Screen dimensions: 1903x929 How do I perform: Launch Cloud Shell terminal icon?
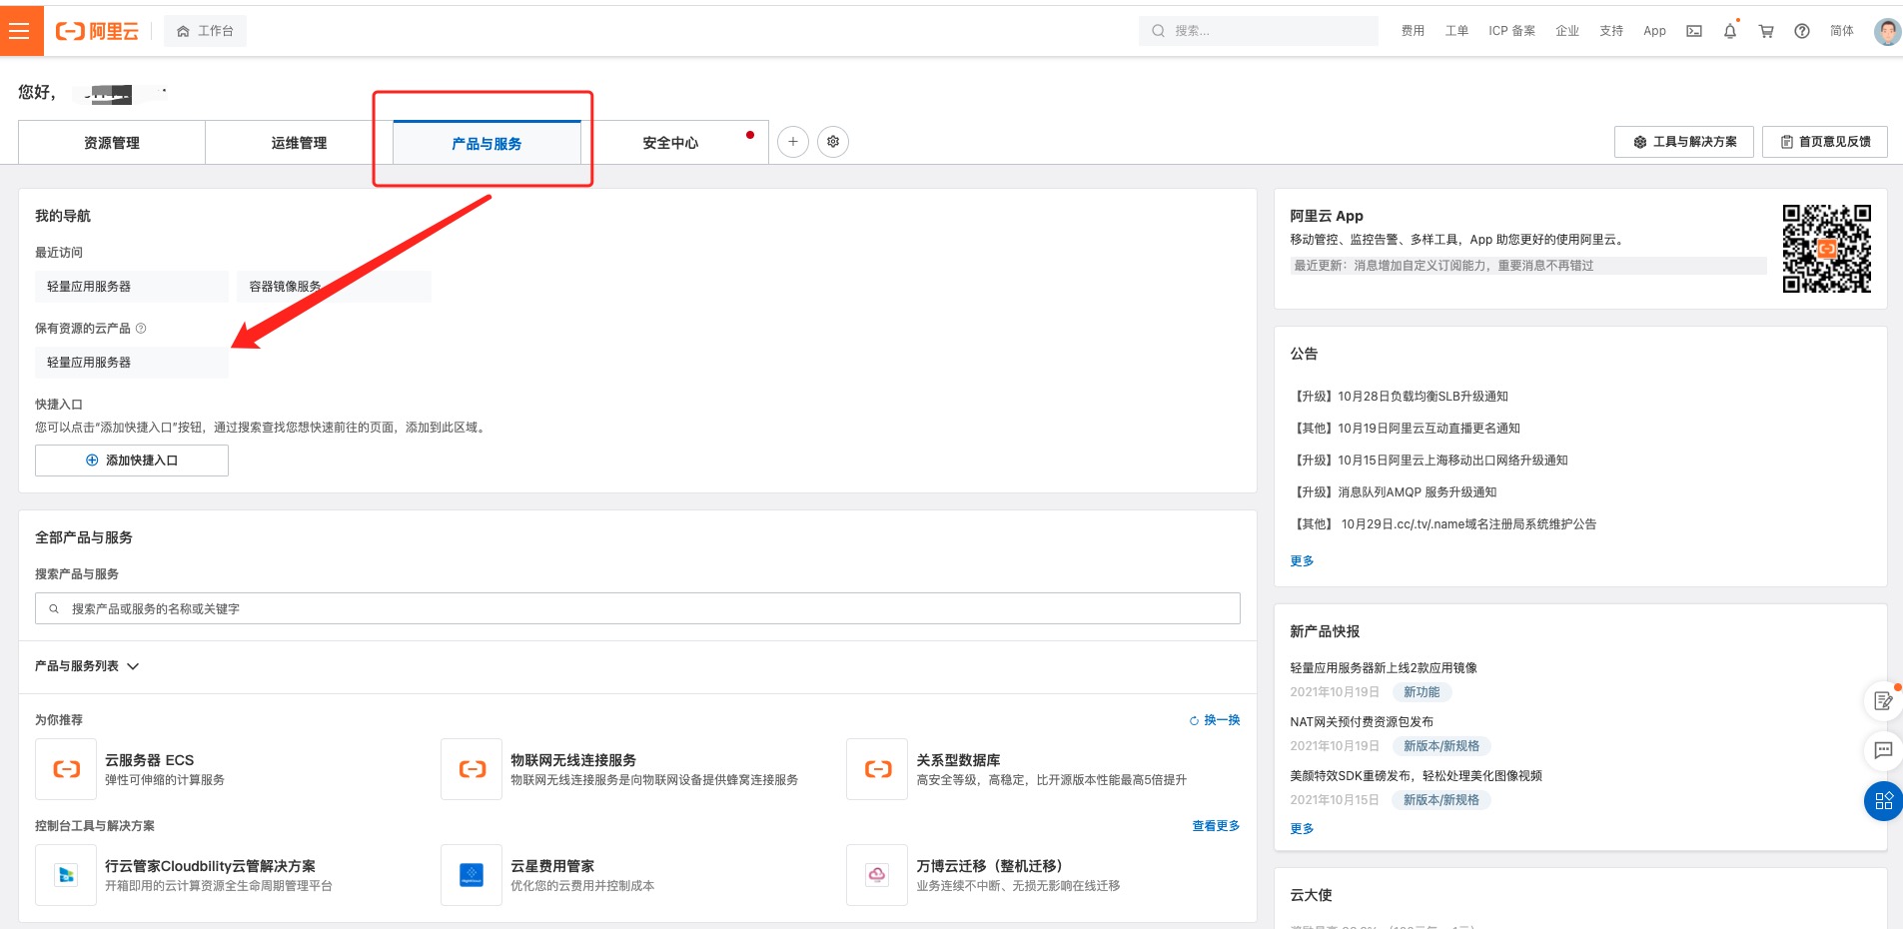coord(1694,31)
